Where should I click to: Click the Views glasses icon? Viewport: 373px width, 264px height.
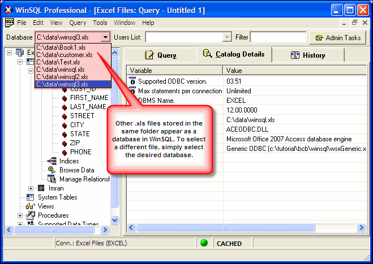pyautogui.click(x=31, y=206)
